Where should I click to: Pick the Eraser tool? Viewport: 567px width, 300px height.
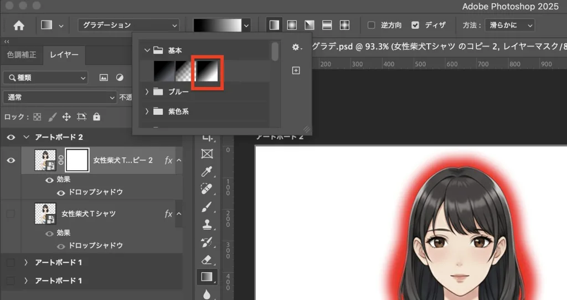tap(208, 259)
